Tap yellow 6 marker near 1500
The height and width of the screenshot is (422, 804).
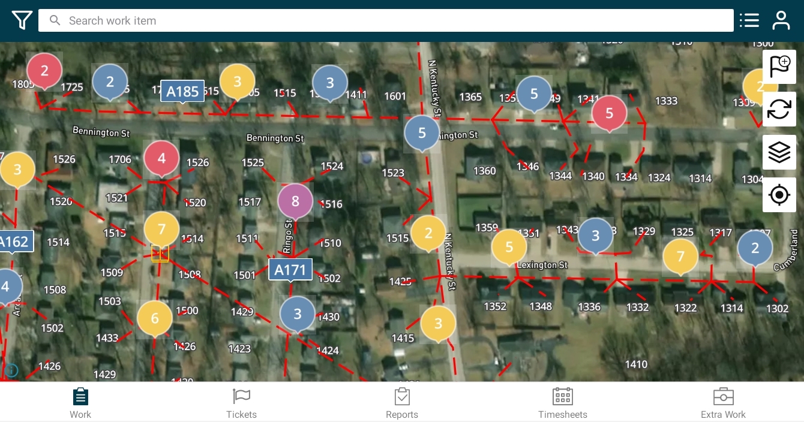(x=155, y=319)
